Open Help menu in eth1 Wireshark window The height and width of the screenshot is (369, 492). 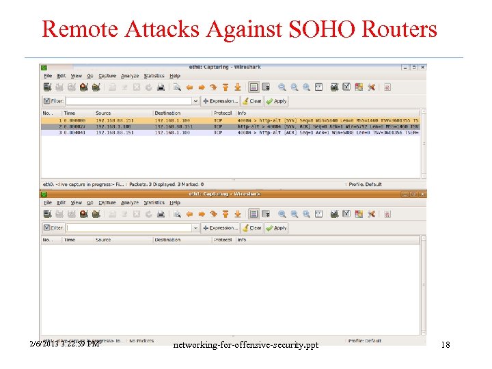[175, 203]
